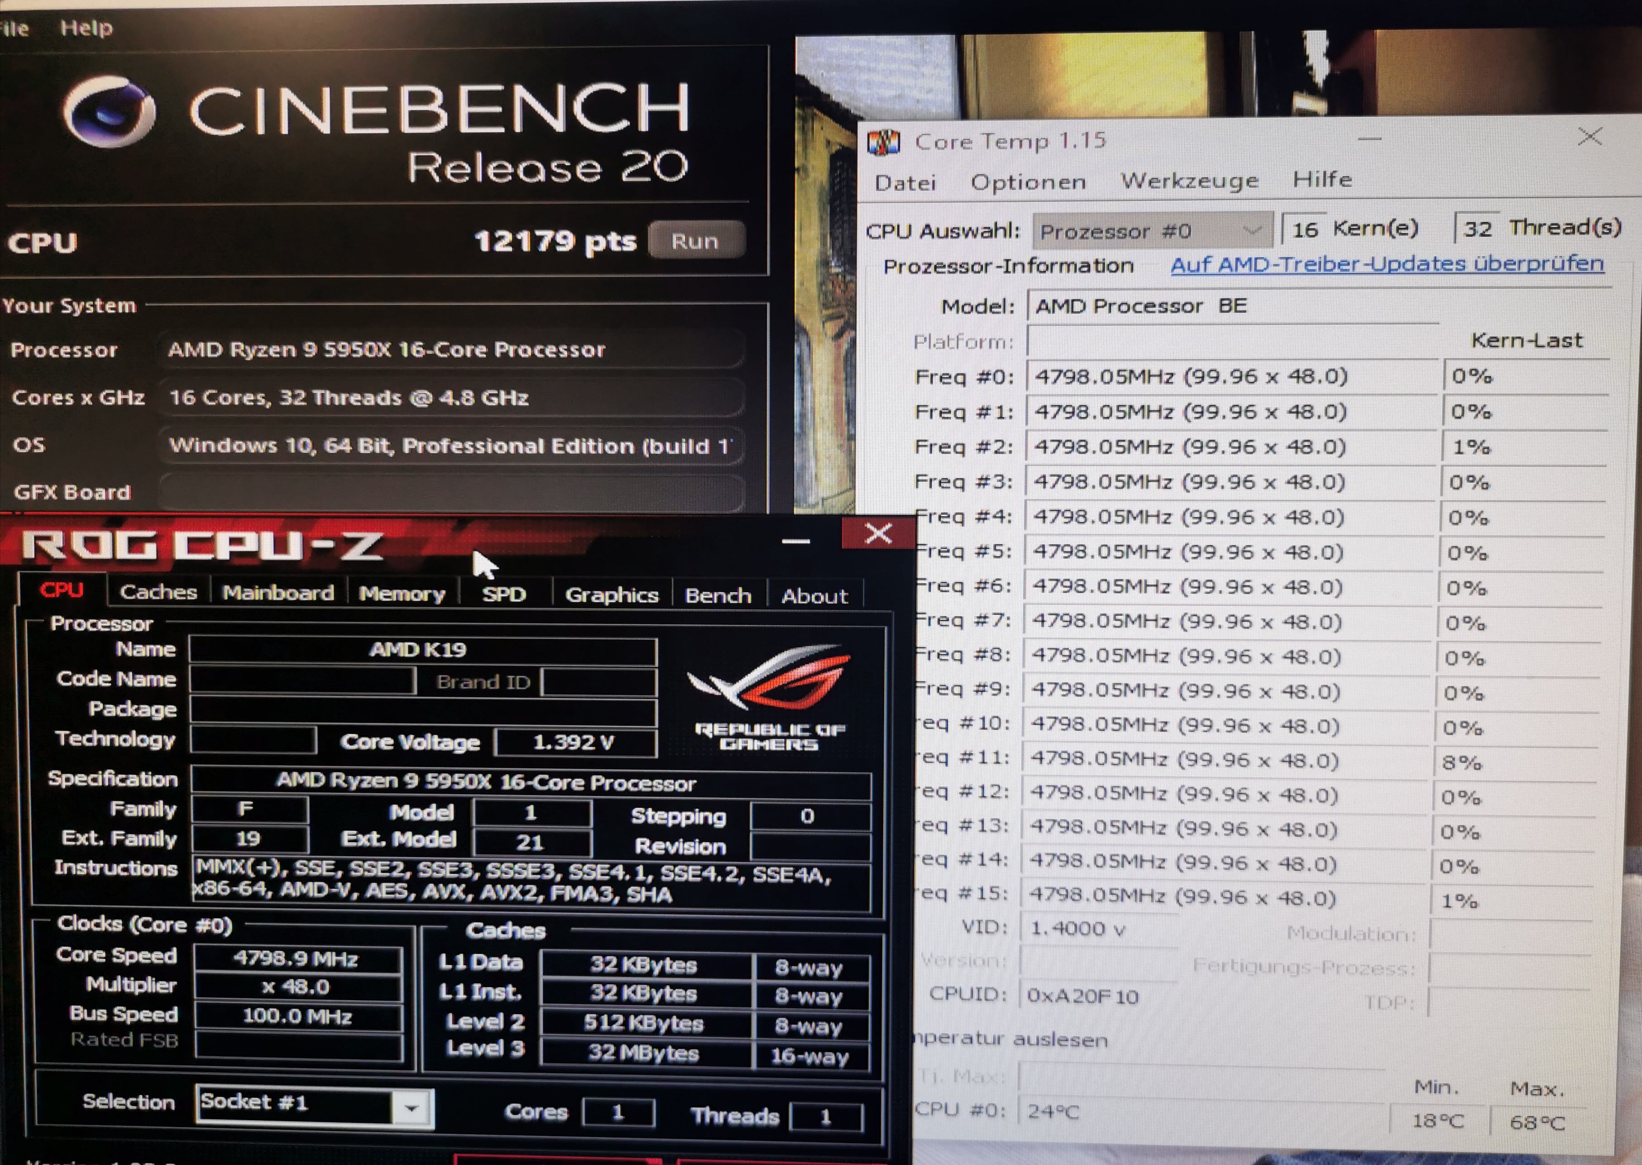Open the Cinebench Help menu
This screenshot has width=1642, height=1165.
pos(86,28)
